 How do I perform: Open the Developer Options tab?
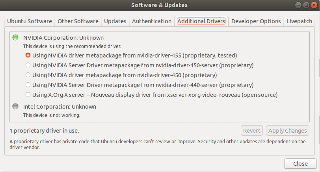click(x=256, y=21)
